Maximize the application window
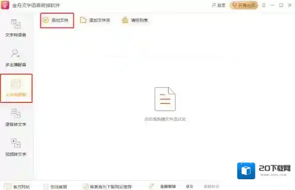295x190 pixels. click(x=281, y=5)
